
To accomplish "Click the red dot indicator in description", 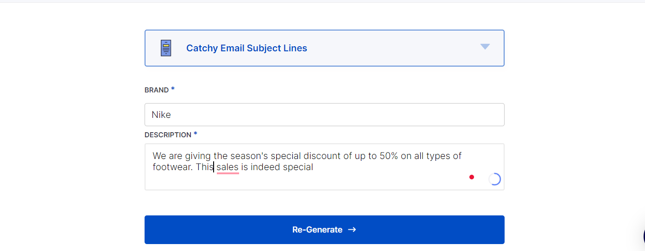I will point(472,177).
